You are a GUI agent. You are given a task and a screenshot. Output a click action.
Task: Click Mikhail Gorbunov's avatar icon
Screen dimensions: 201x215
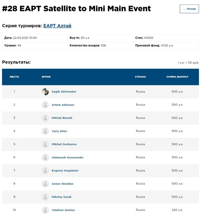point(45,144)
